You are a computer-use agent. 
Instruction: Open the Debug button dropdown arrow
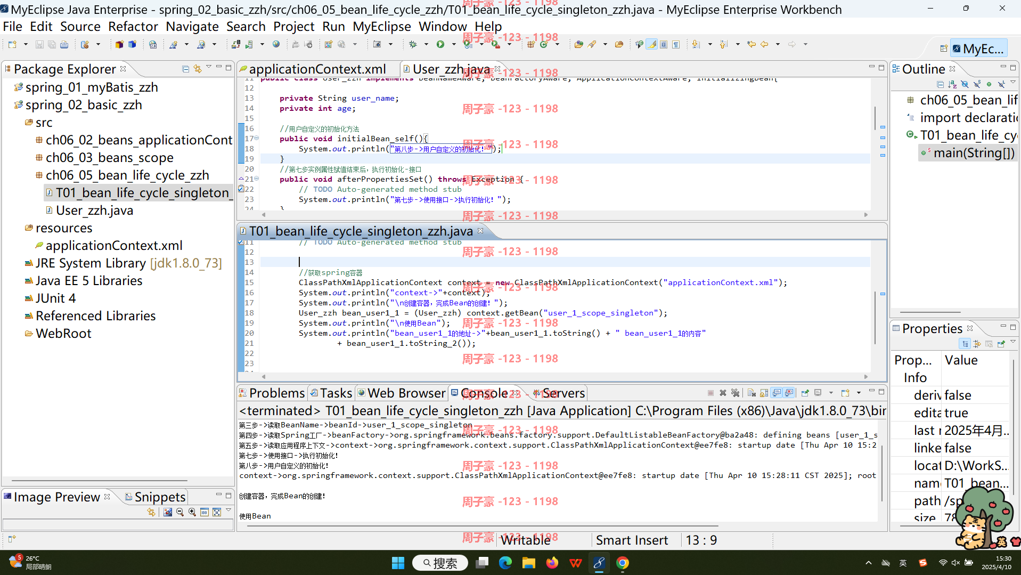point(426,45)
